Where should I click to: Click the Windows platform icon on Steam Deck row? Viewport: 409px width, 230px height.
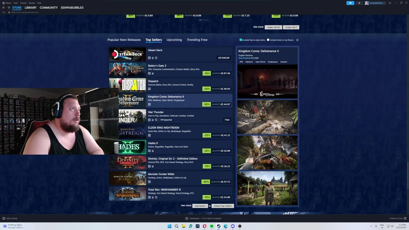(149, 58)
